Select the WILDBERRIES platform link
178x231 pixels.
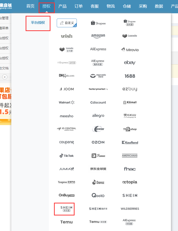coord(130,209)
